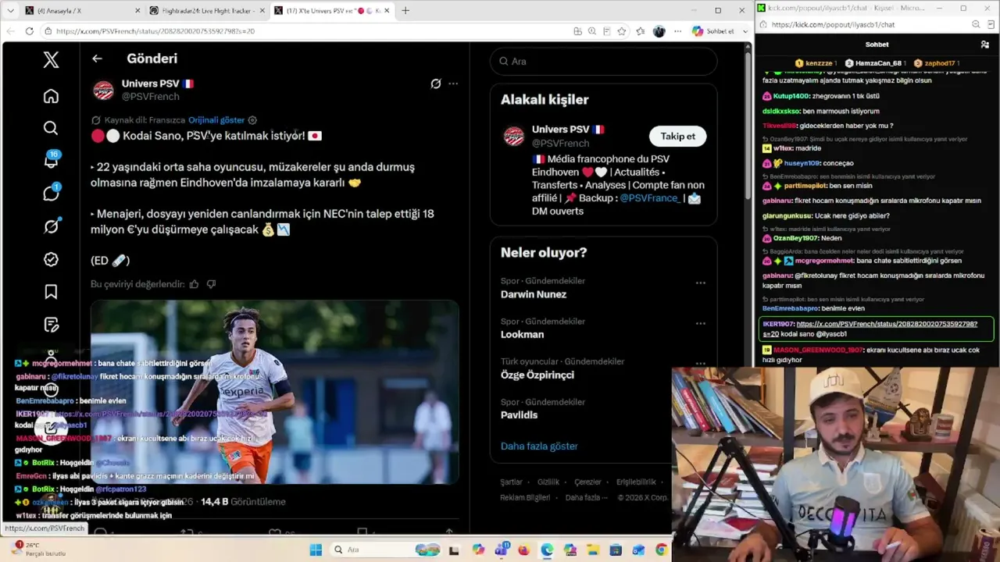Screen dimensions: 1000x562
Task: Expand the Daha fazla footer menu
Action: [586, 498]
